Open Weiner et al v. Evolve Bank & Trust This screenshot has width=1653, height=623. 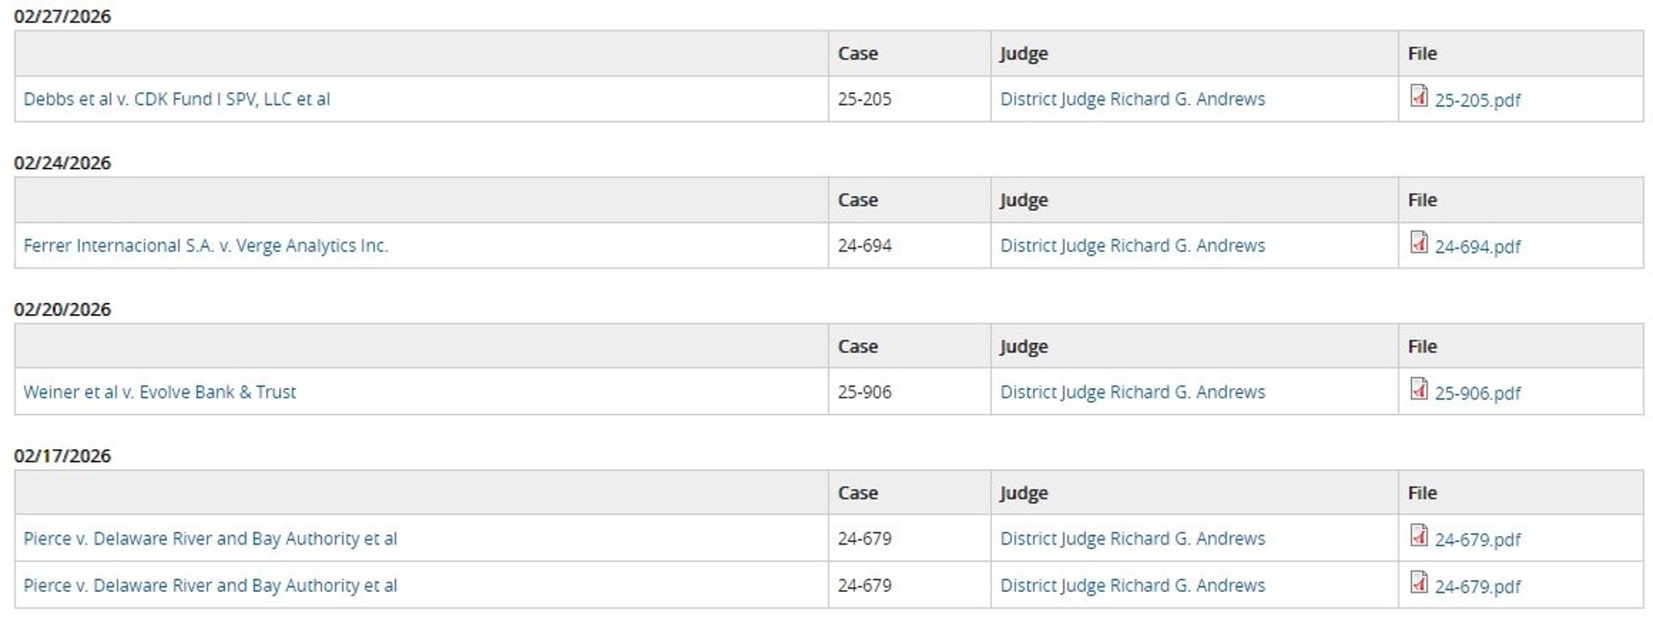coord(159,392)
